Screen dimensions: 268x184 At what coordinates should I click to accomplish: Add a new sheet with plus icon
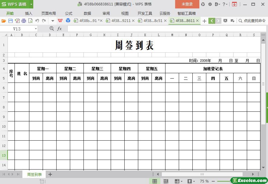click(50, 174)
